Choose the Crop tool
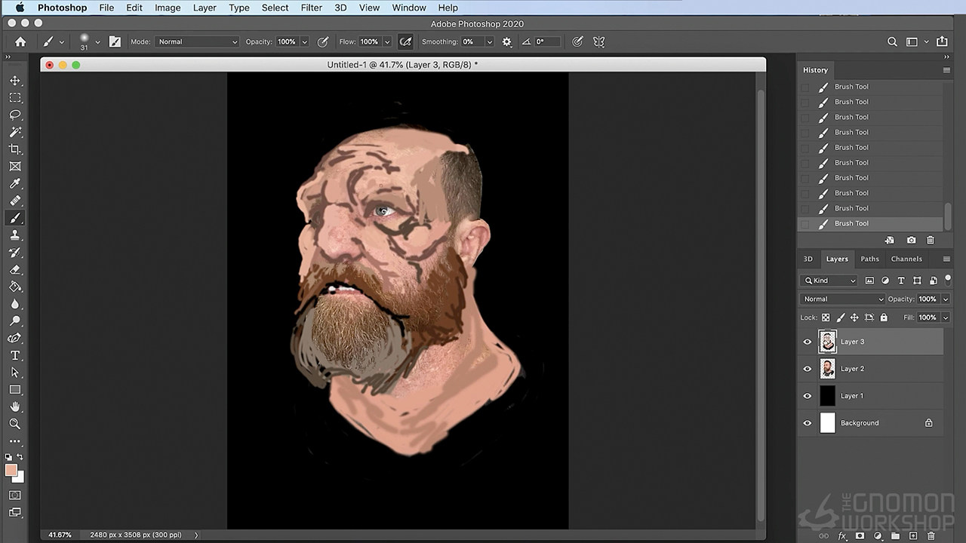This screenshot has width=966, height=543. pyautogui.click(x=14, y=149)
